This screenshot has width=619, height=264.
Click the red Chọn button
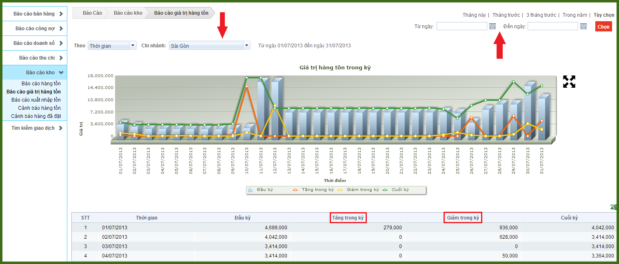[x=603, y=27]
